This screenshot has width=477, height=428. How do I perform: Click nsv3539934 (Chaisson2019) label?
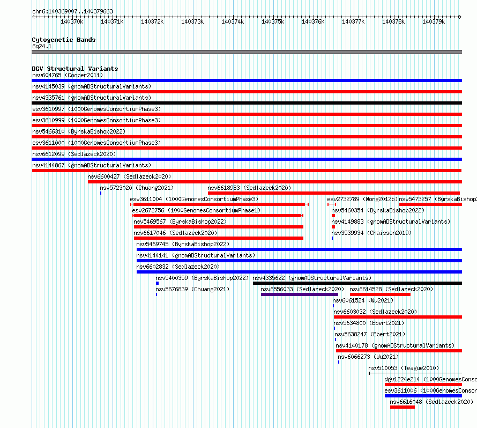[371, 233]
